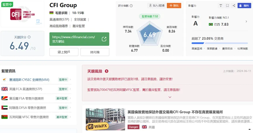253x133 pixels.
Task: Click the 高級風險隱患 tag
Action: 58,26
